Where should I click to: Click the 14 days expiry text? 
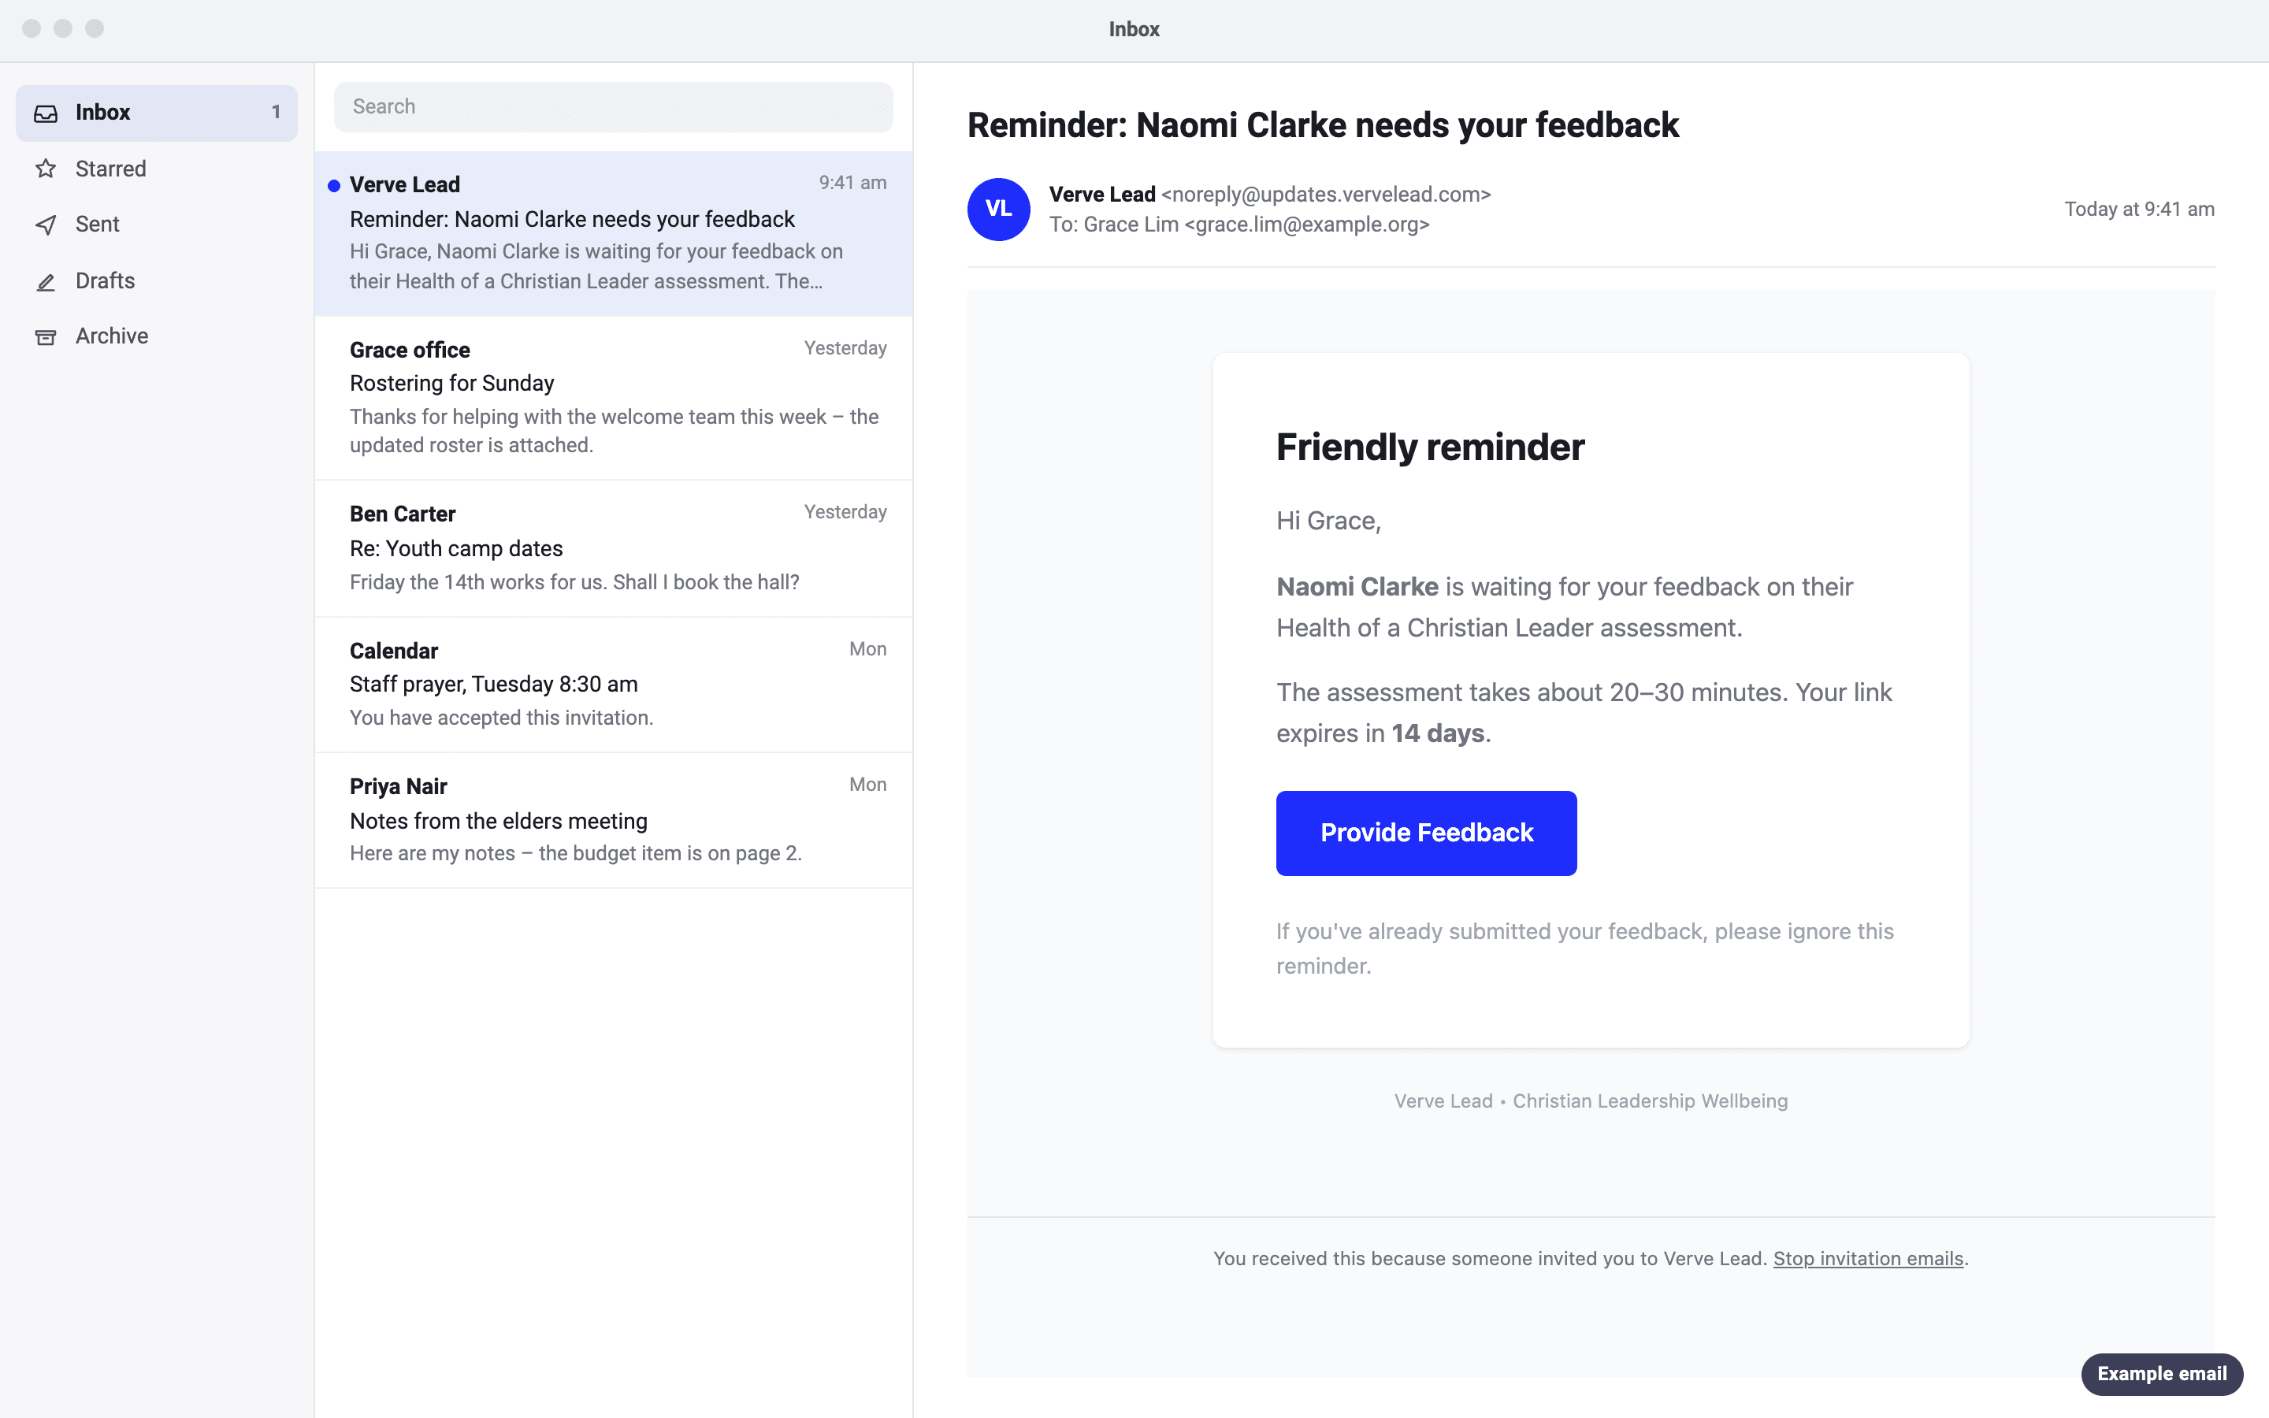click(1437, 733)
